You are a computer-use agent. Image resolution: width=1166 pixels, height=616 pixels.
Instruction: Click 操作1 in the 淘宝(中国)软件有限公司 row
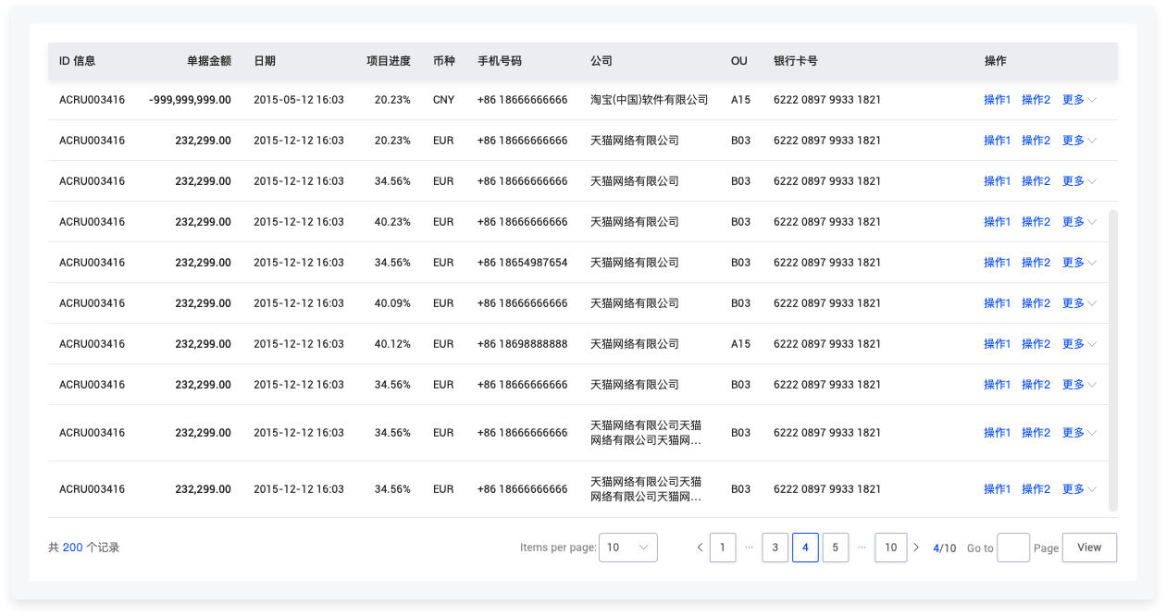998,100
